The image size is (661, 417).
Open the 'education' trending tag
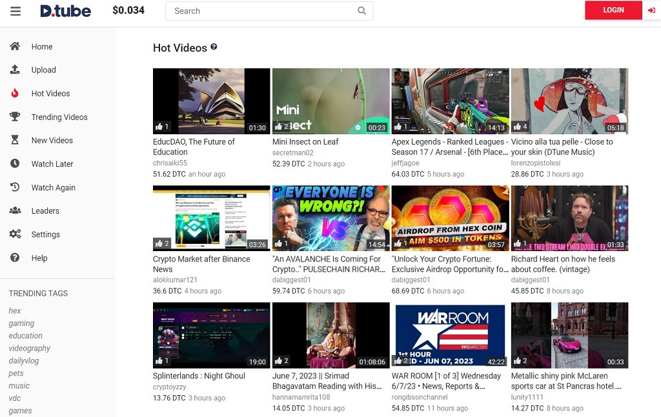tap(25, 336)
